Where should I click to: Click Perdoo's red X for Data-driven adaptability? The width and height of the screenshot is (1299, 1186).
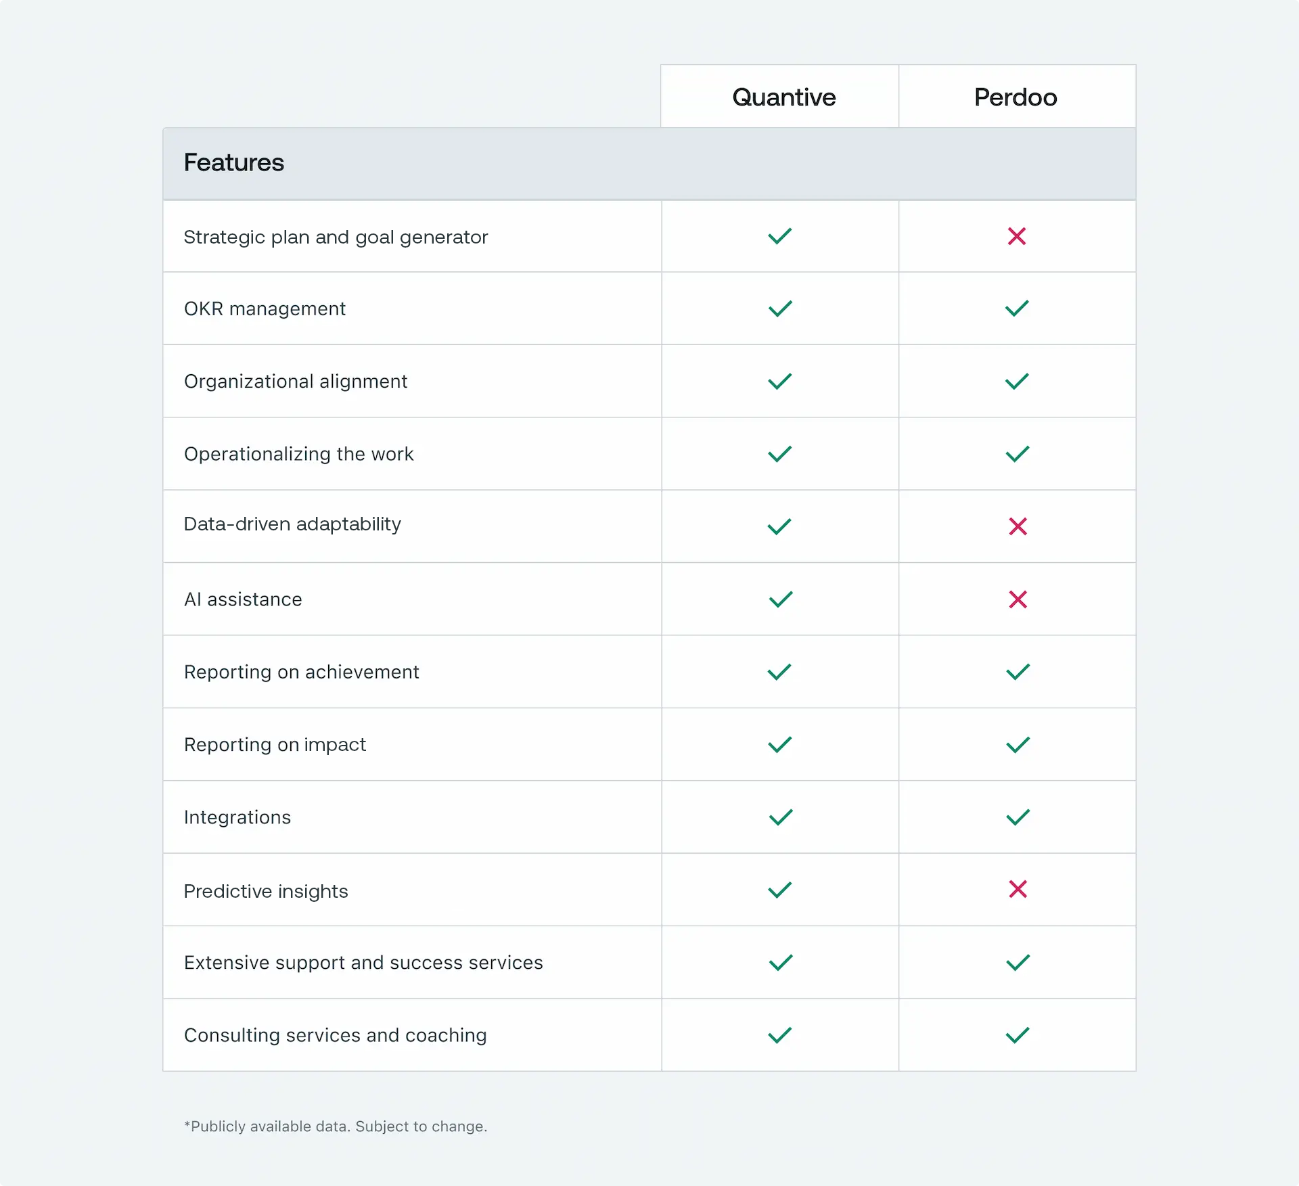click(x=1017, y=526)
